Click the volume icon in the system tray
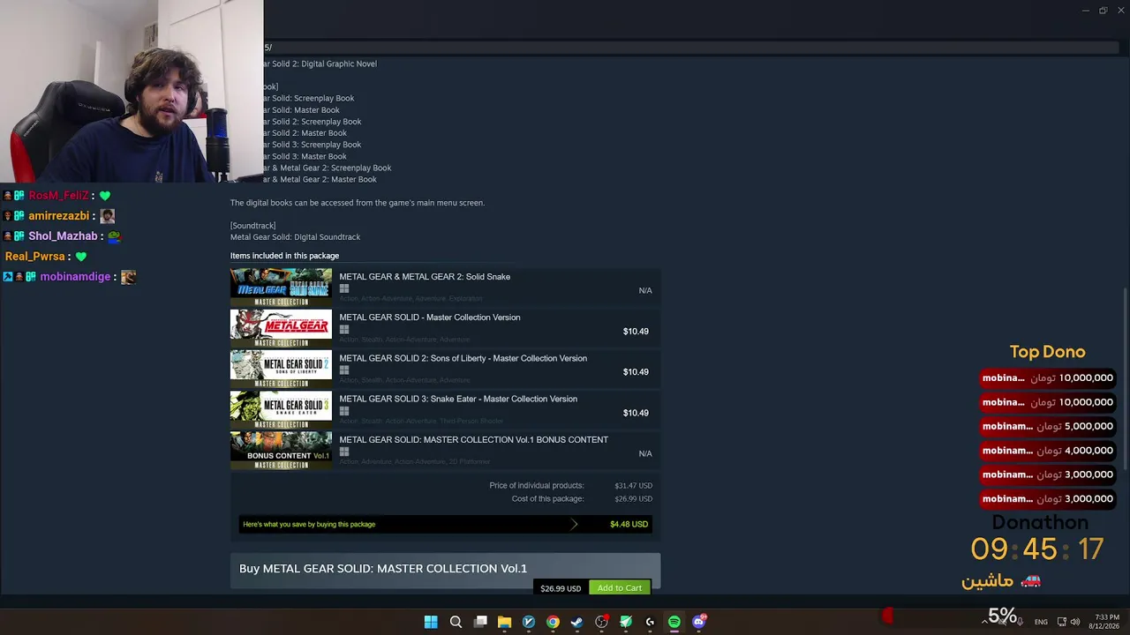This screenshot has height=635, width=1130. [x=1074, y=622]
